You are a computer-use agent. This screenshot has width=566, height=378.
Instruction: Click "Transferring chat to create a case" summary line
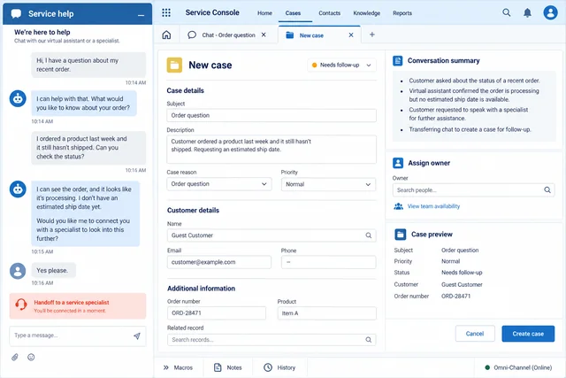(x=470, y=129)
